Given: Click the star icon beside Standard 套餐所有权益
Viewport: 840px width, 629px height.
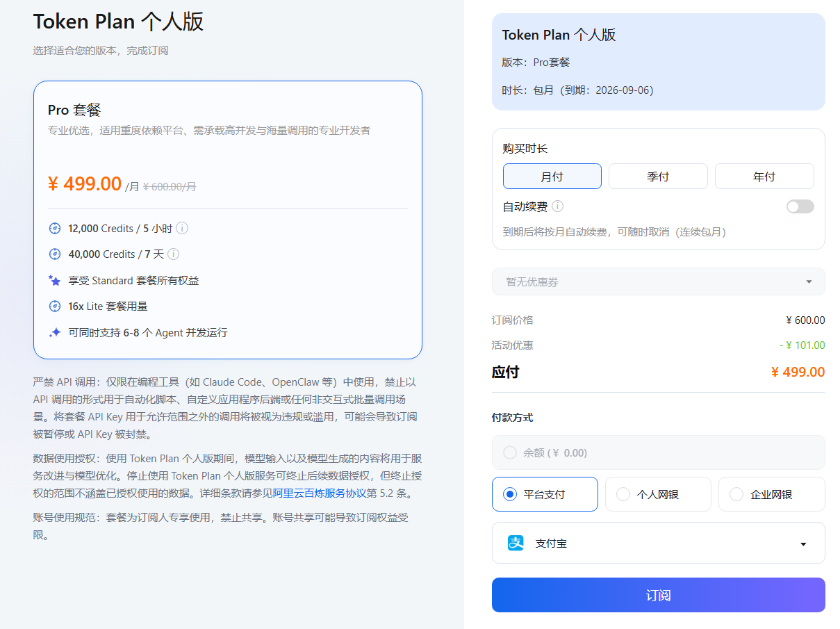Looking at the screenshot, I should 55,280.
